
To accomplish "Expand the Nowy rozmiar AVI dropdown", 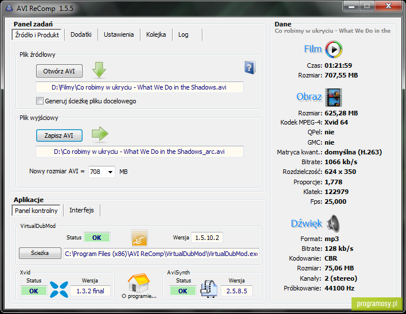I will (x=110, y=172).
